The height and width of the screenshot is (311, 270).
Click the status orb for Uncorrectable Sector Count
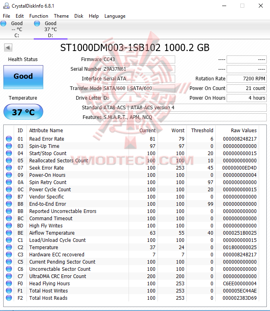[9, 269]
